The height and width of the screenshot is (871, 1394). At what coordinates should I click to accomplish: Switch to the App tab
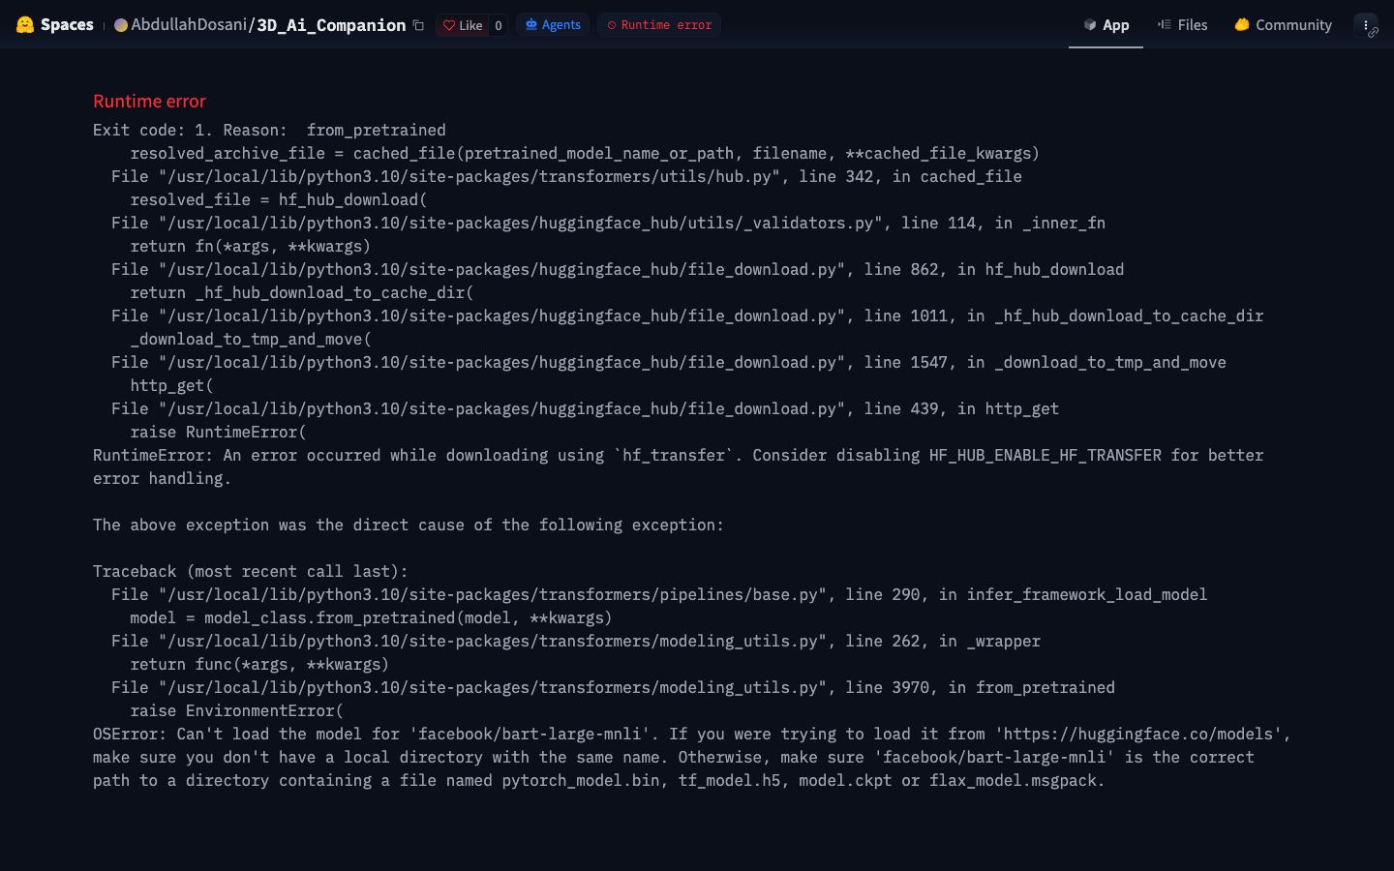1106,25
